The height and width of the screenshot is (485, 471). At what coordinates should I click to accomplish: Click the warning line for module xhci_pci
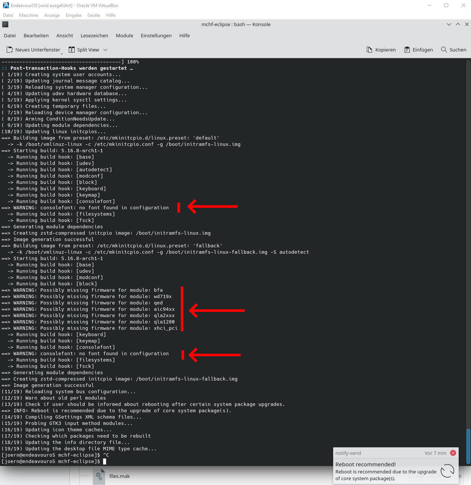point(90,328)
